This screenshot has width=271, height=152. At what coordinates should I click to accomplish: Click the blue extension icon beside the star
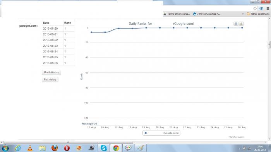[x=261, y=8]
